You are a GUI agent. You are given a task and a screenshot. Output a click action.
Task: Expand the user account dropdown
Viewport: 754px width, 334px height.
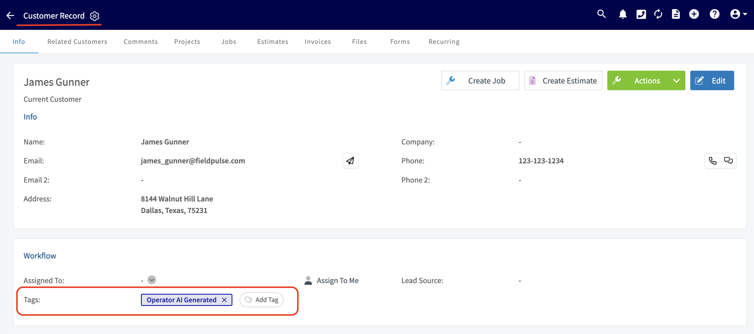pyautogui.click(x=738, y=14)
